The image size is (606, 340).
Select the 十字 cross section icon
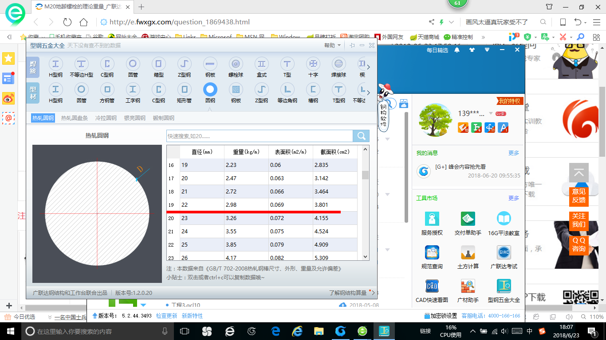pyautogui.click(x=313, y=67)
